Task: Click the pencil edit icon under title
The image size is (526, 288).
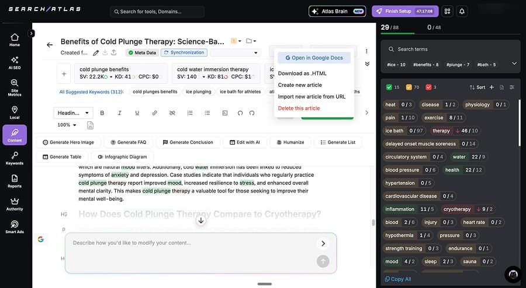Action: click(x=96, y=53)
